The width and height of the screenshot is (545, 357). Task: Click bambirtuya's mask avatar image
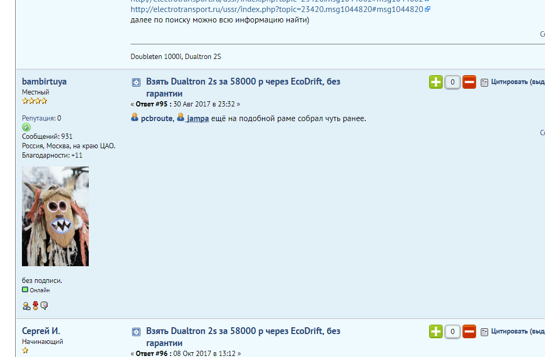55,216
